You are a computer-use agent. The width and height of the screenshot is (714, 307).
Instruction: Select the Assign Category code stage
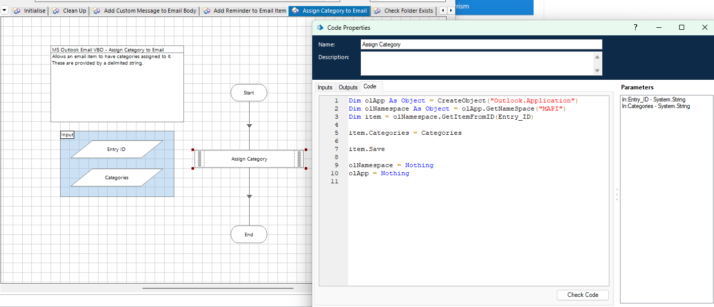coord(249,159)
